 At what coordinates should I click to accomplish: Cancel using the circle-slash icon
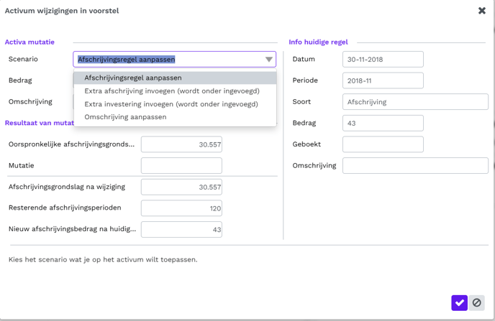pyautogui.click(x=476, y=303)
